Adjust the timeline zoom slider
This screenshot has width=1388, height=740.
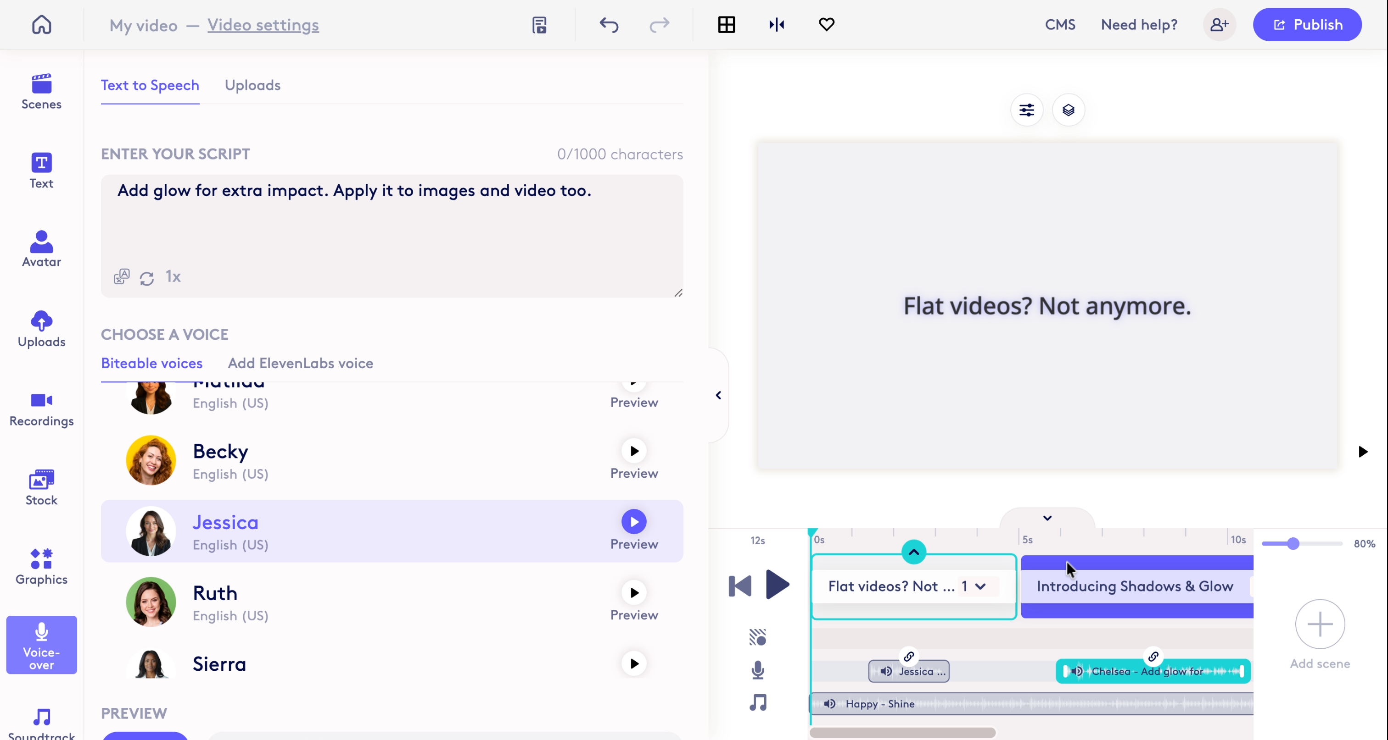coord(1293,544)
